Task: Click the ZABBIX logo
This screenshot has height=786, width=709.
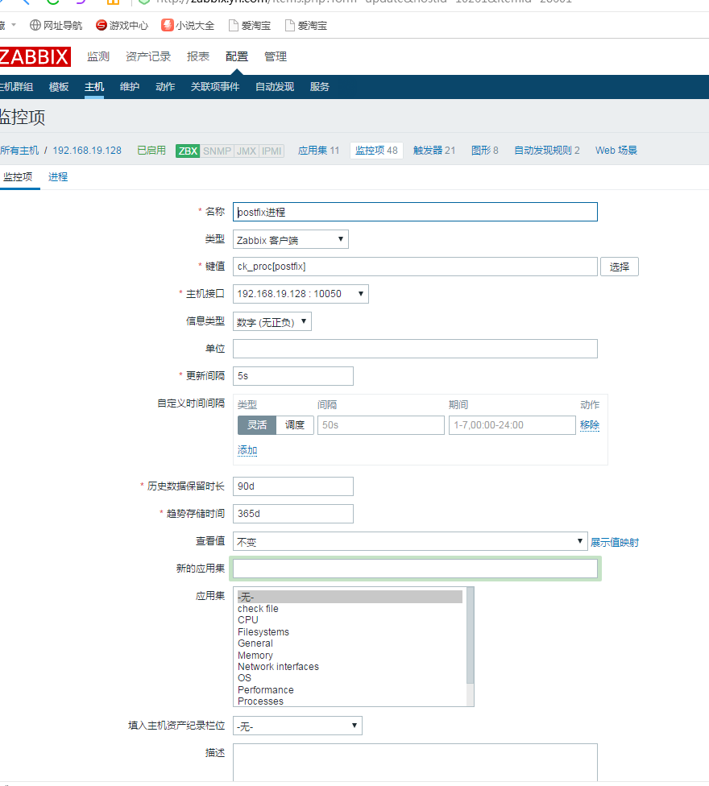Action: (35, 56)
